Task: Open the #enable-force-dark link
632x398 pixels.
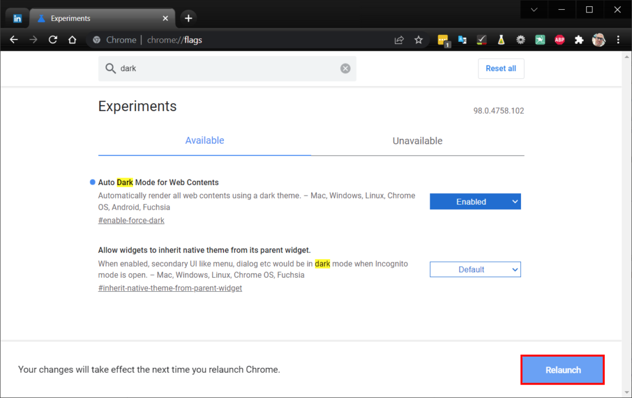Action: tap(131, 220)
